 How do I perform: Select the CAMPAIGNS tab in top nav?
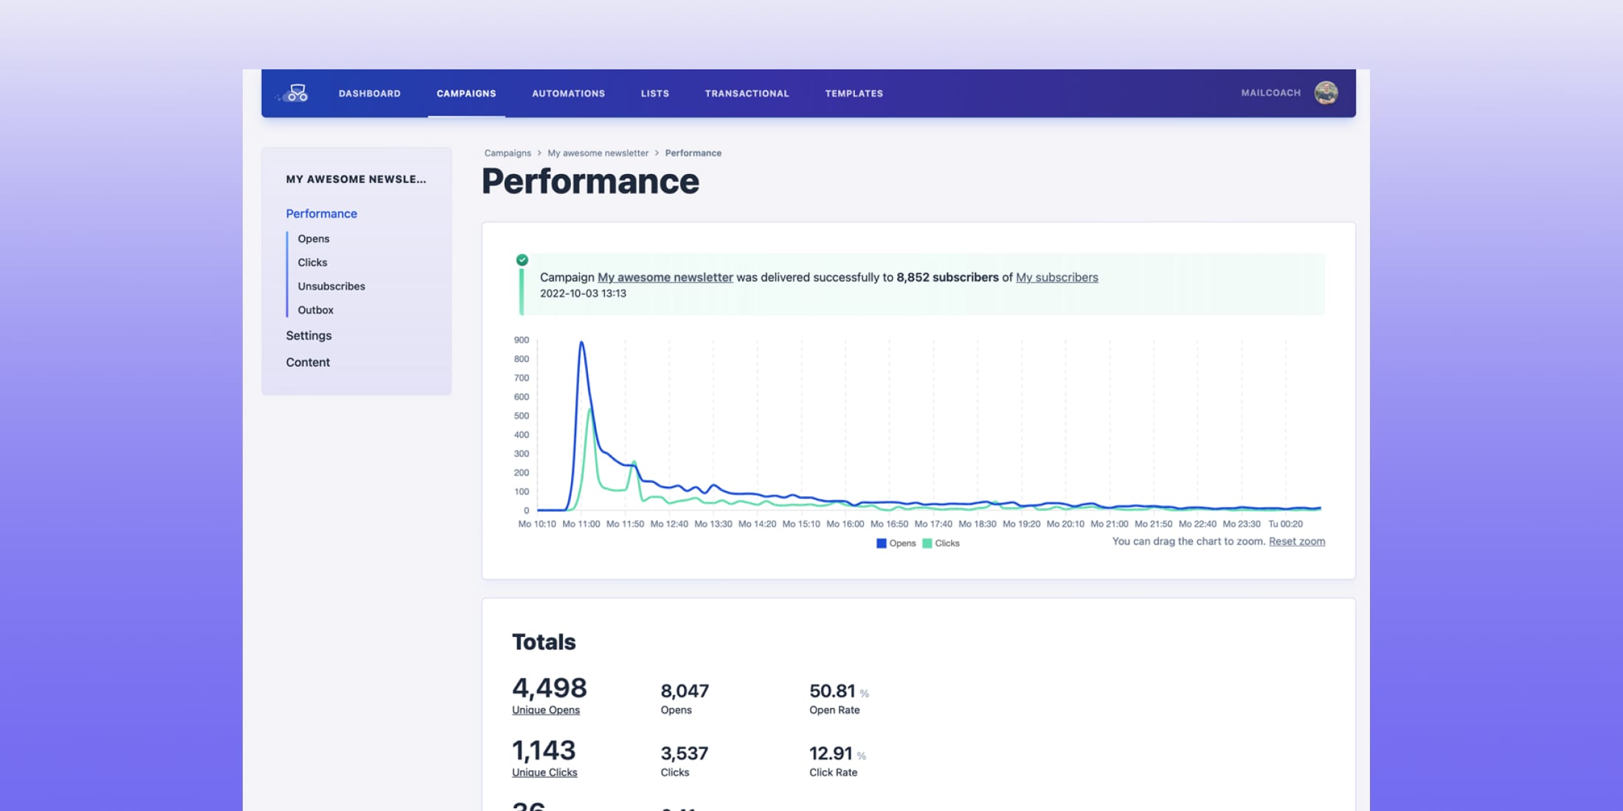[x=465, y=93]
